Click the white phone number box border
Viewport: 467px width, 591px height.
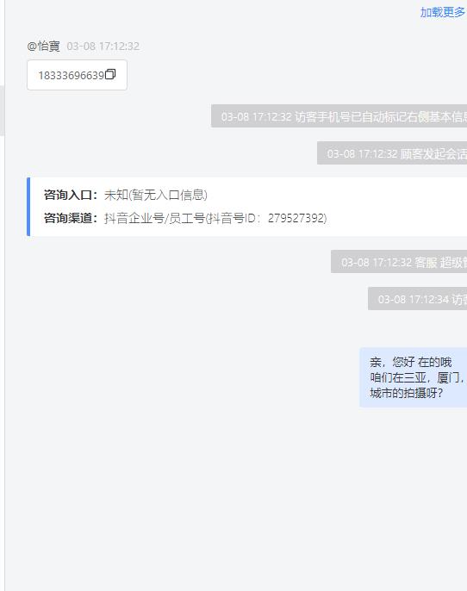click(x=77, y=75)
